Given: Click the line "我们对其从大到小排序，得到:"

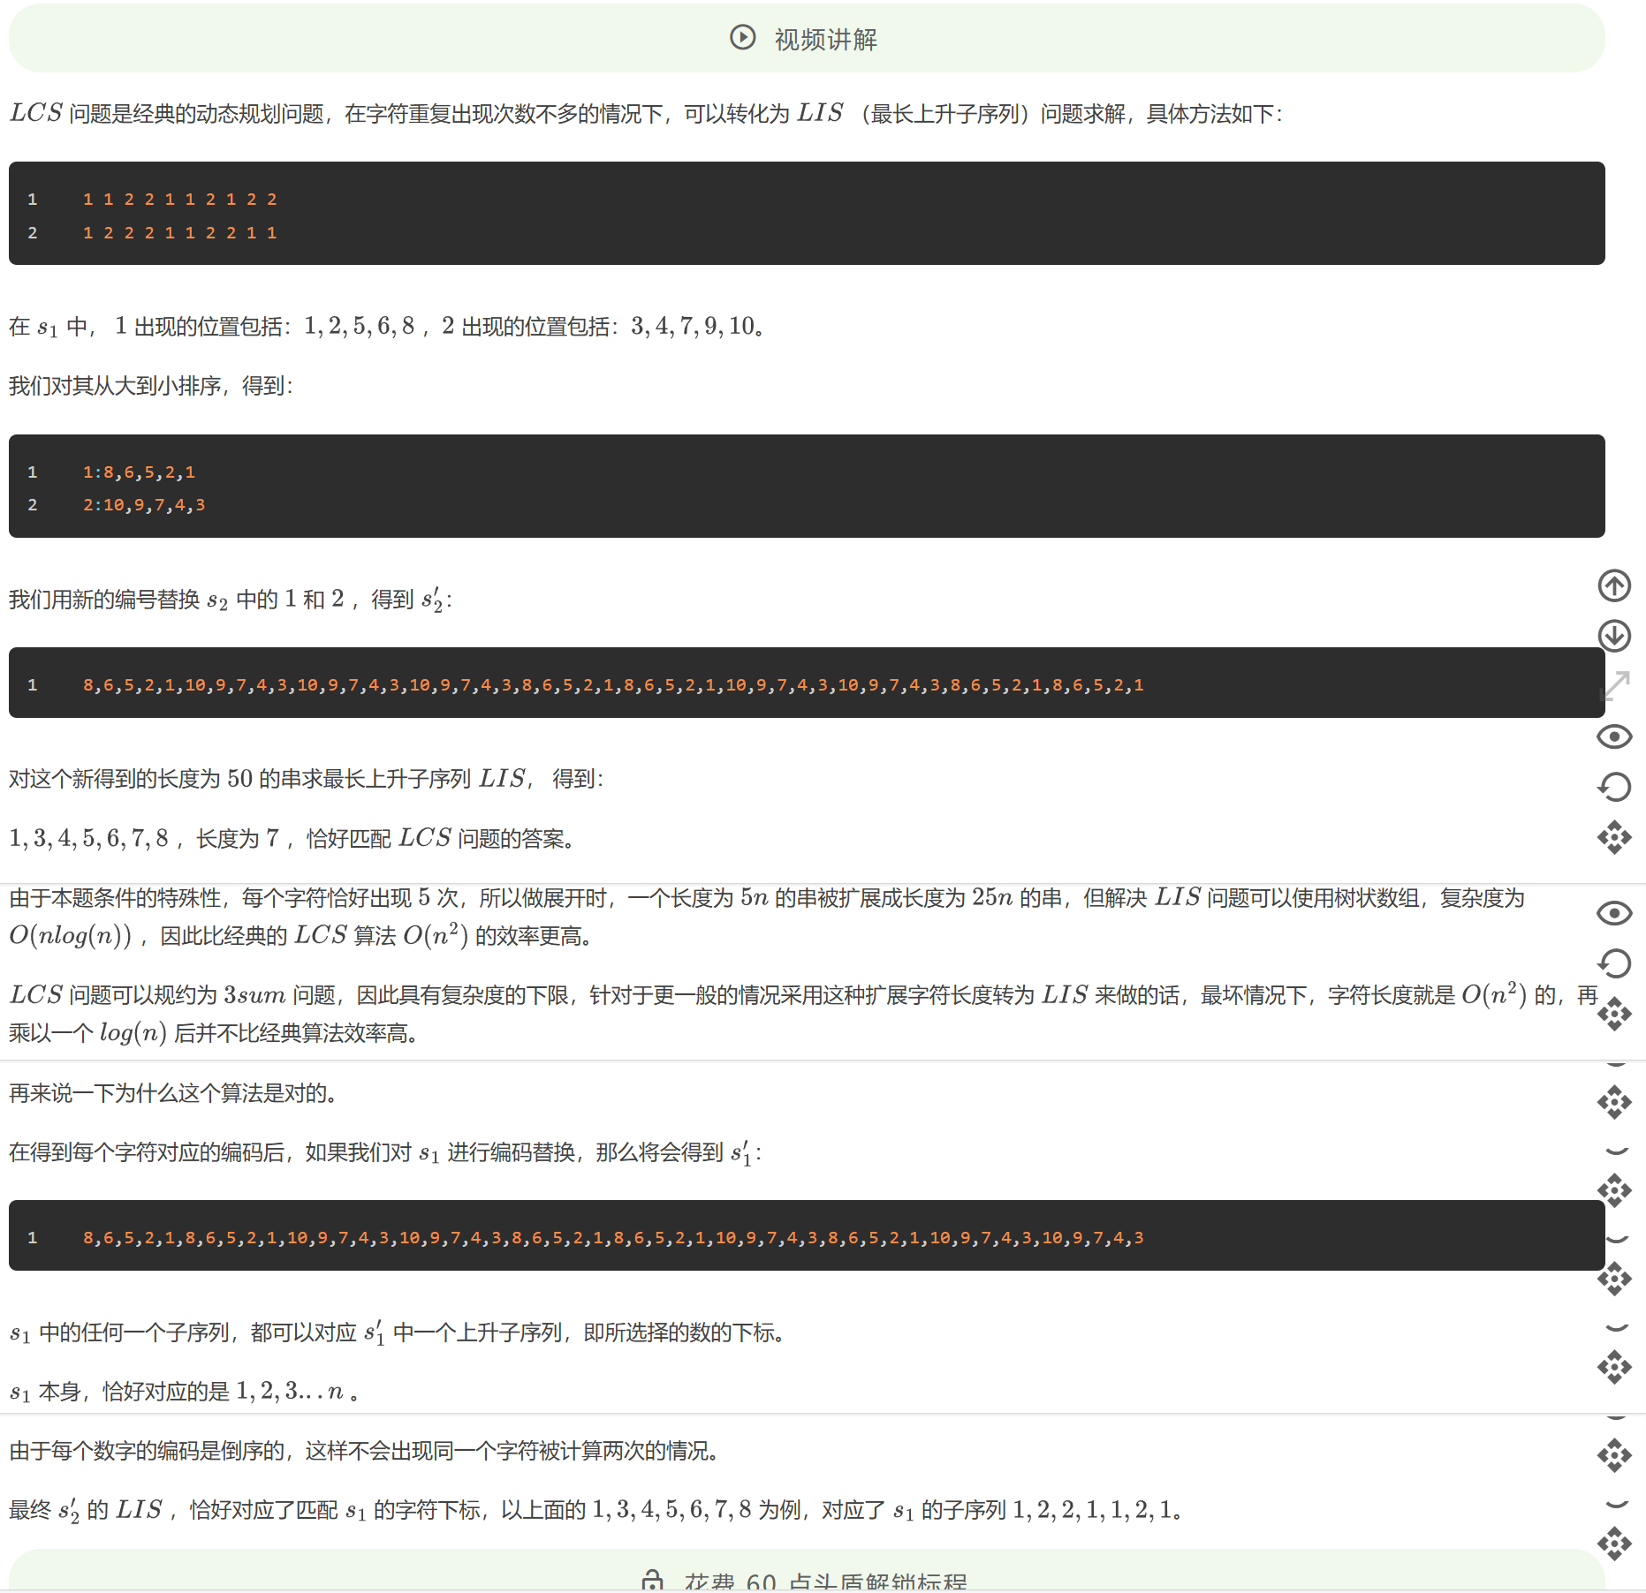Looking at the screenshot, I should 150,386.
